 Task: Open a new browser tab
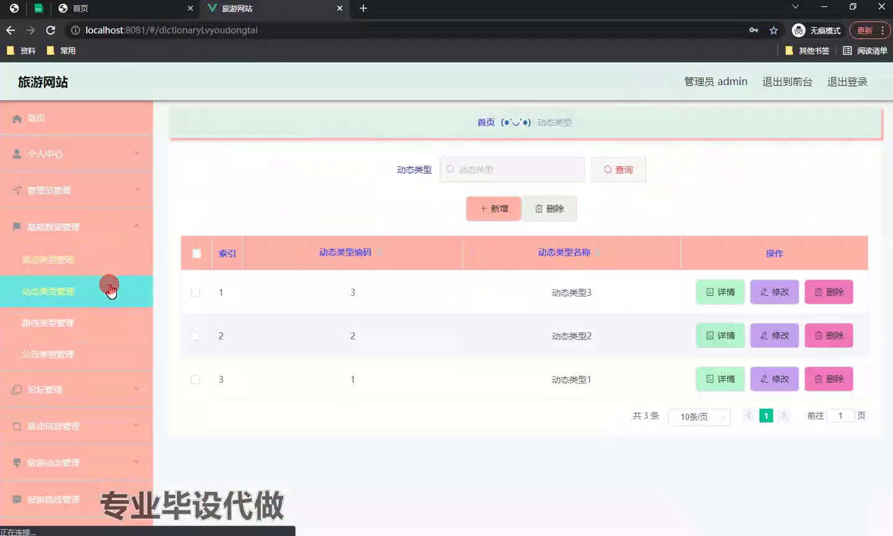(363, 9)
